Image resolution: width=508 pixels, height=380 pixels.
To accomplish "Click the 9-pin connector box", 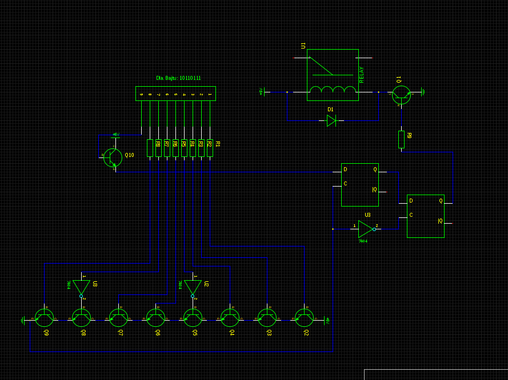I will 175,94.
